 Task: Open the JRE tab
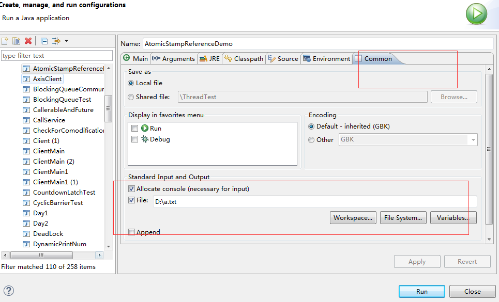tap(210, 58)
